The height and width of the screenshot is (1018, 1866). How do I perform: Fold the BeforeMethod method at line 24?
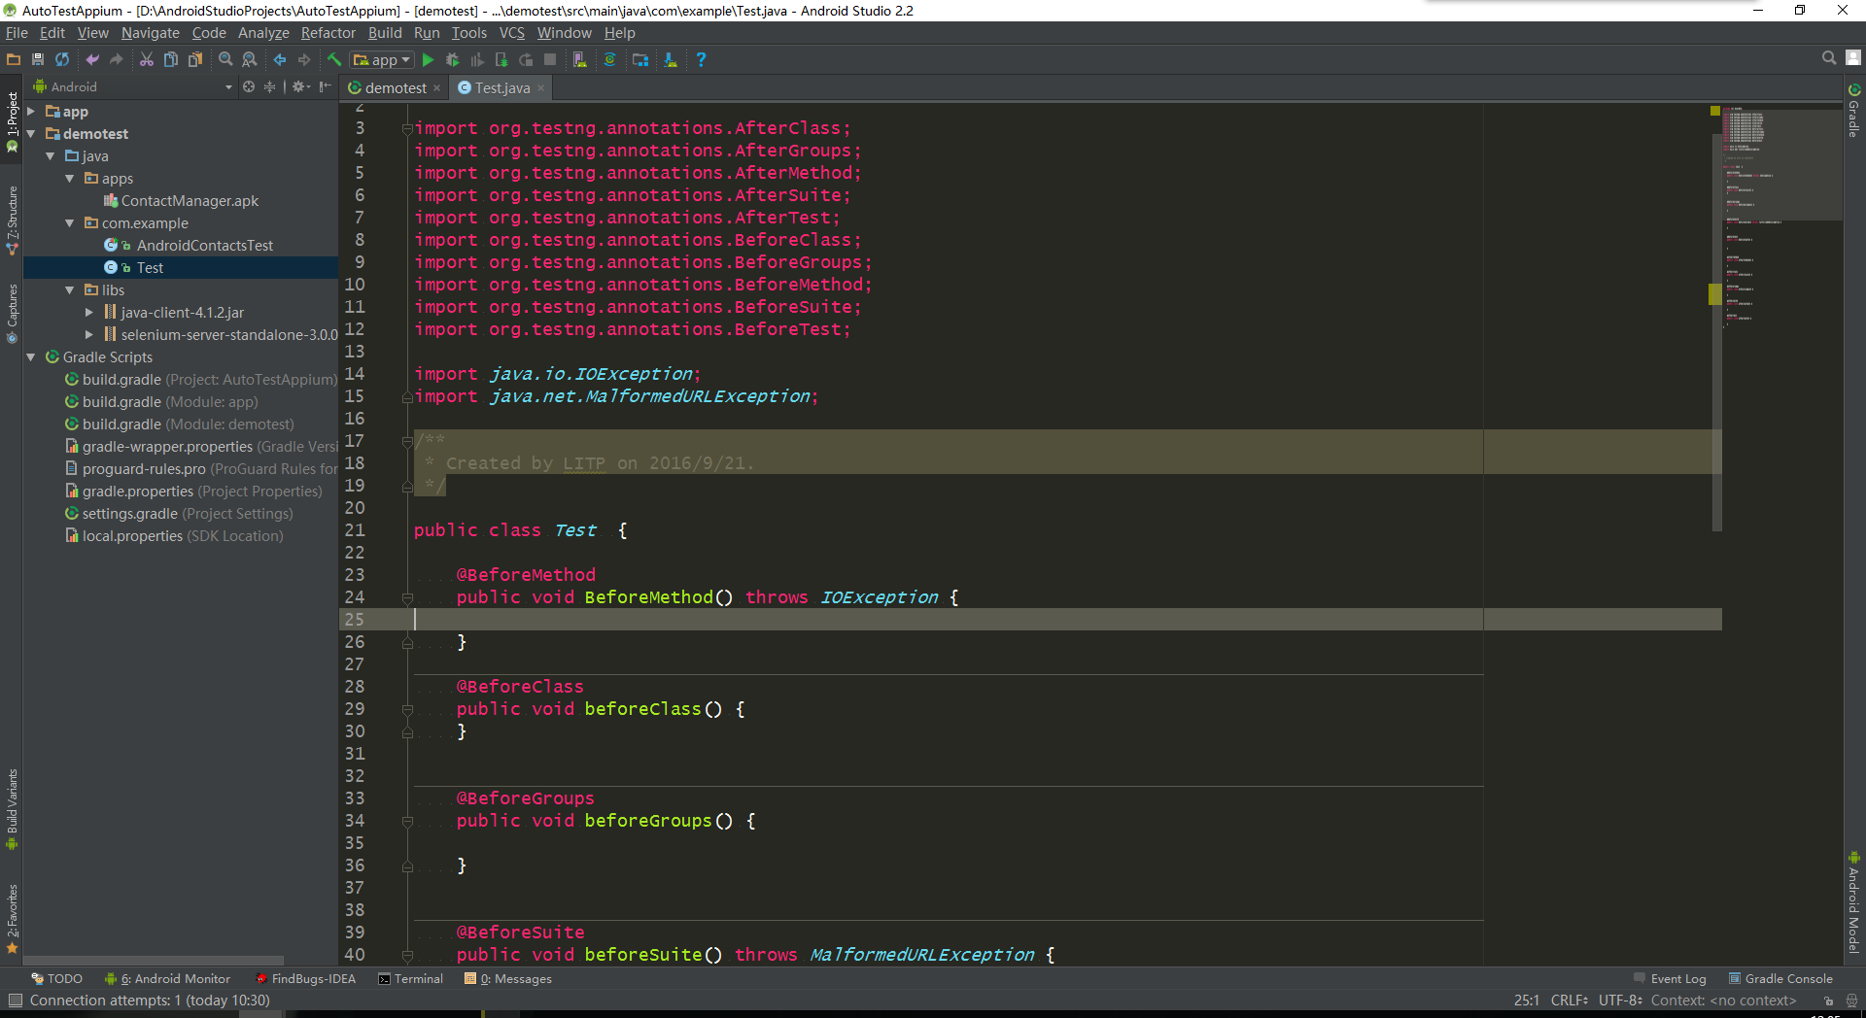pos(407,598)
